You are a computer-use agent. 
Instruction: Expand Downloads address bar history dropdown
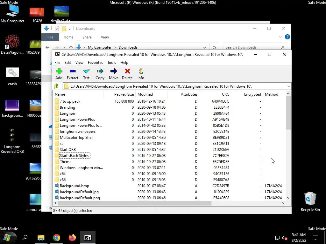coord(205,47)
